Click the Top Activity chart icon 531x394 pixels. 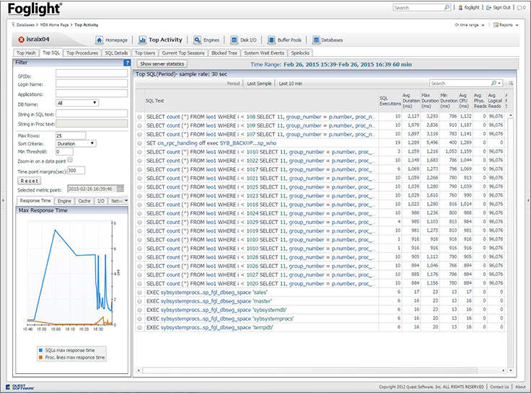[x=142, y=40]
